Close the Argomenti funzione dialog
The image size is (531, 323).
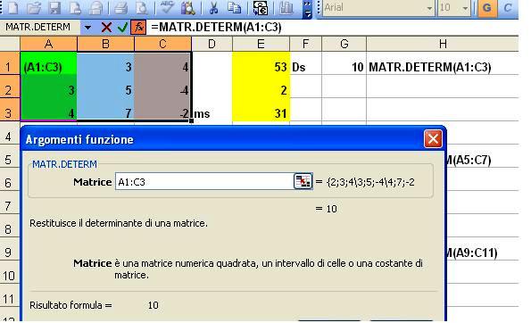433,139
